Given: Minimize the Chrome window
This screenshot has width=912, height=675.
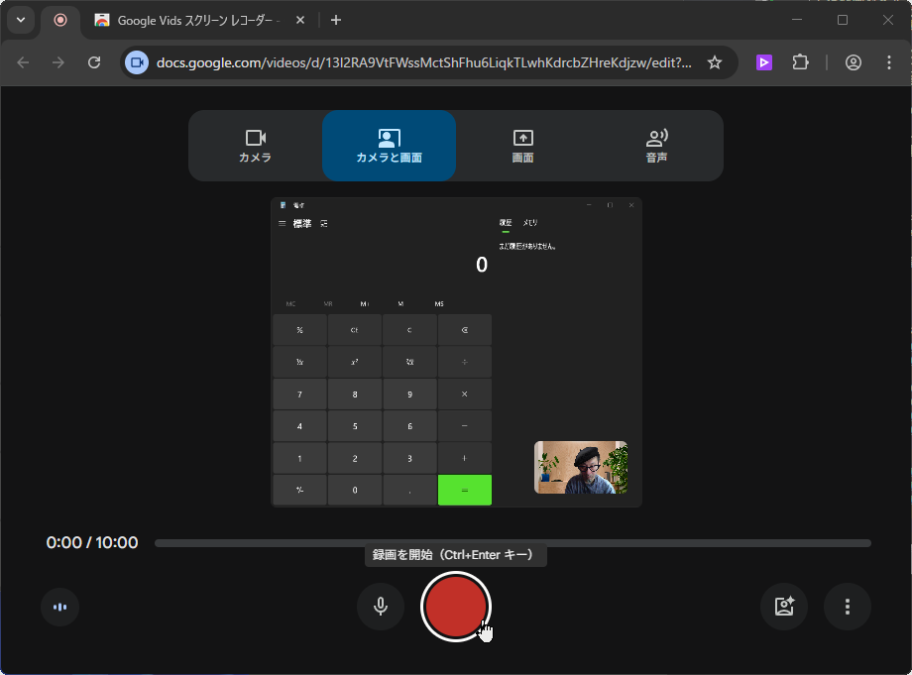Looking at the screenshot, I should 797,20.
